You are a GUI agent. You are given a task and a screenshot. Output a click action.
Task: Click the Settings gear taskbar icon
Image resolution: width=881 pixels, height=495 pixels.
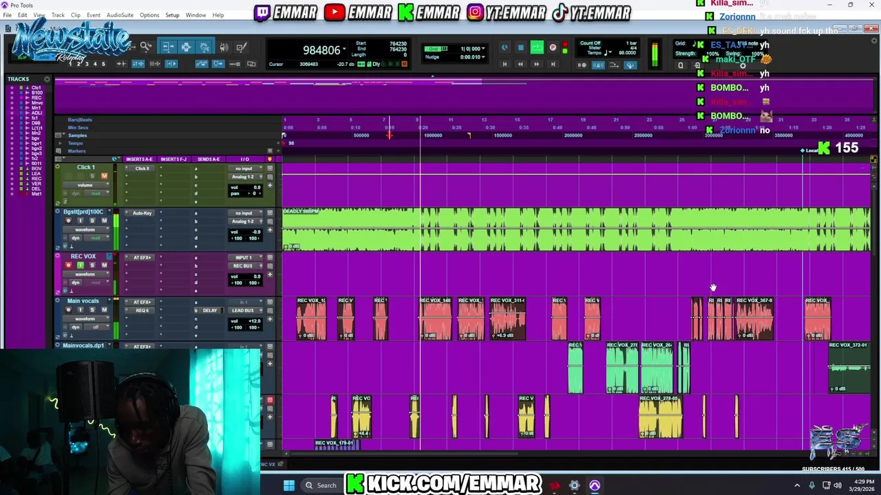(574, 485)
